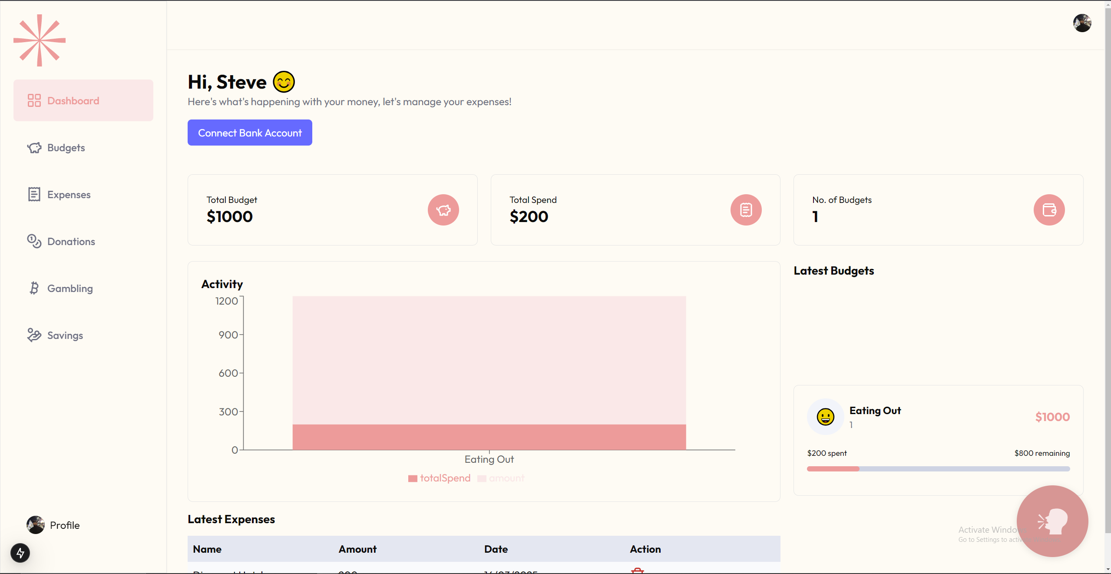Click the pink starburst app logo
1111x574 pixels.
[40, 40]
